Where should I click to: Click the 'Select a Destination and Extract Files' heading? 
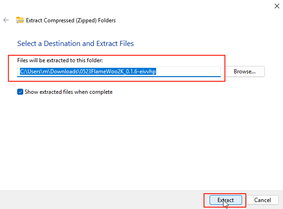tap(75, 44)
